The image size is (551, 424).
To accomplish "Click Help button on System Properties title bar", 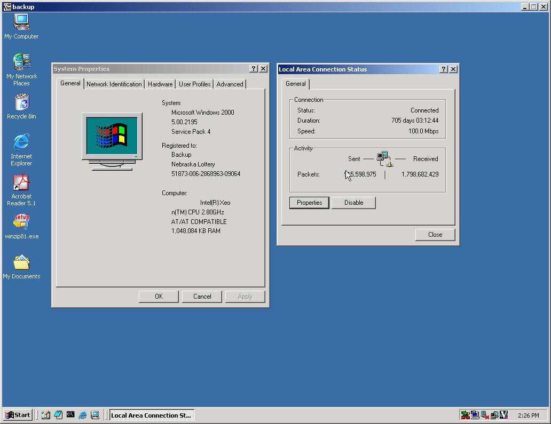I will click(x=253, y=69).
